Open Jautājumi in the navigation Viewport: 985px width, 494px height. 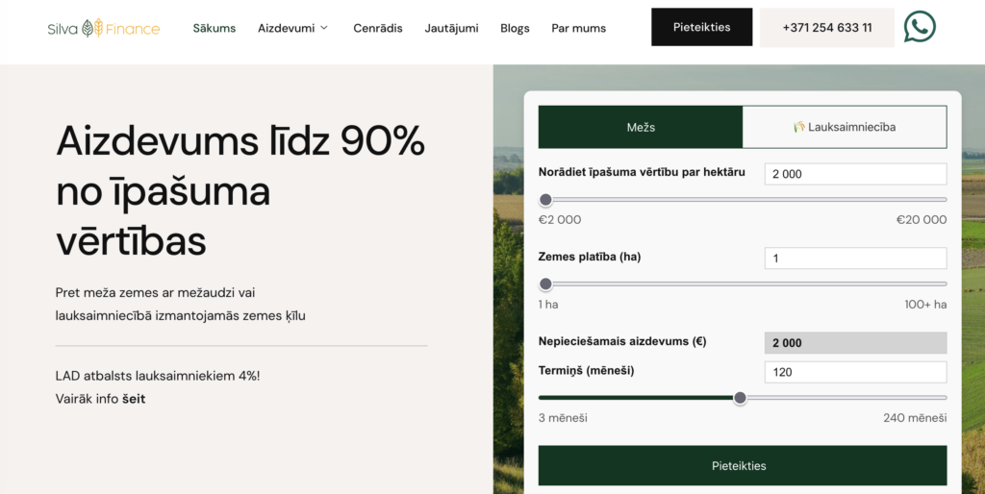[451, 28]
